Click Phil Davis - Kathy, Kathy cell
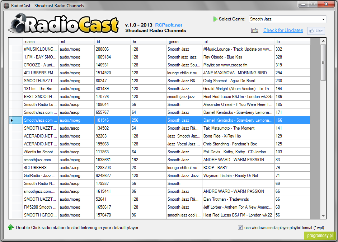 pyautogui.click(x=238, y=152)
